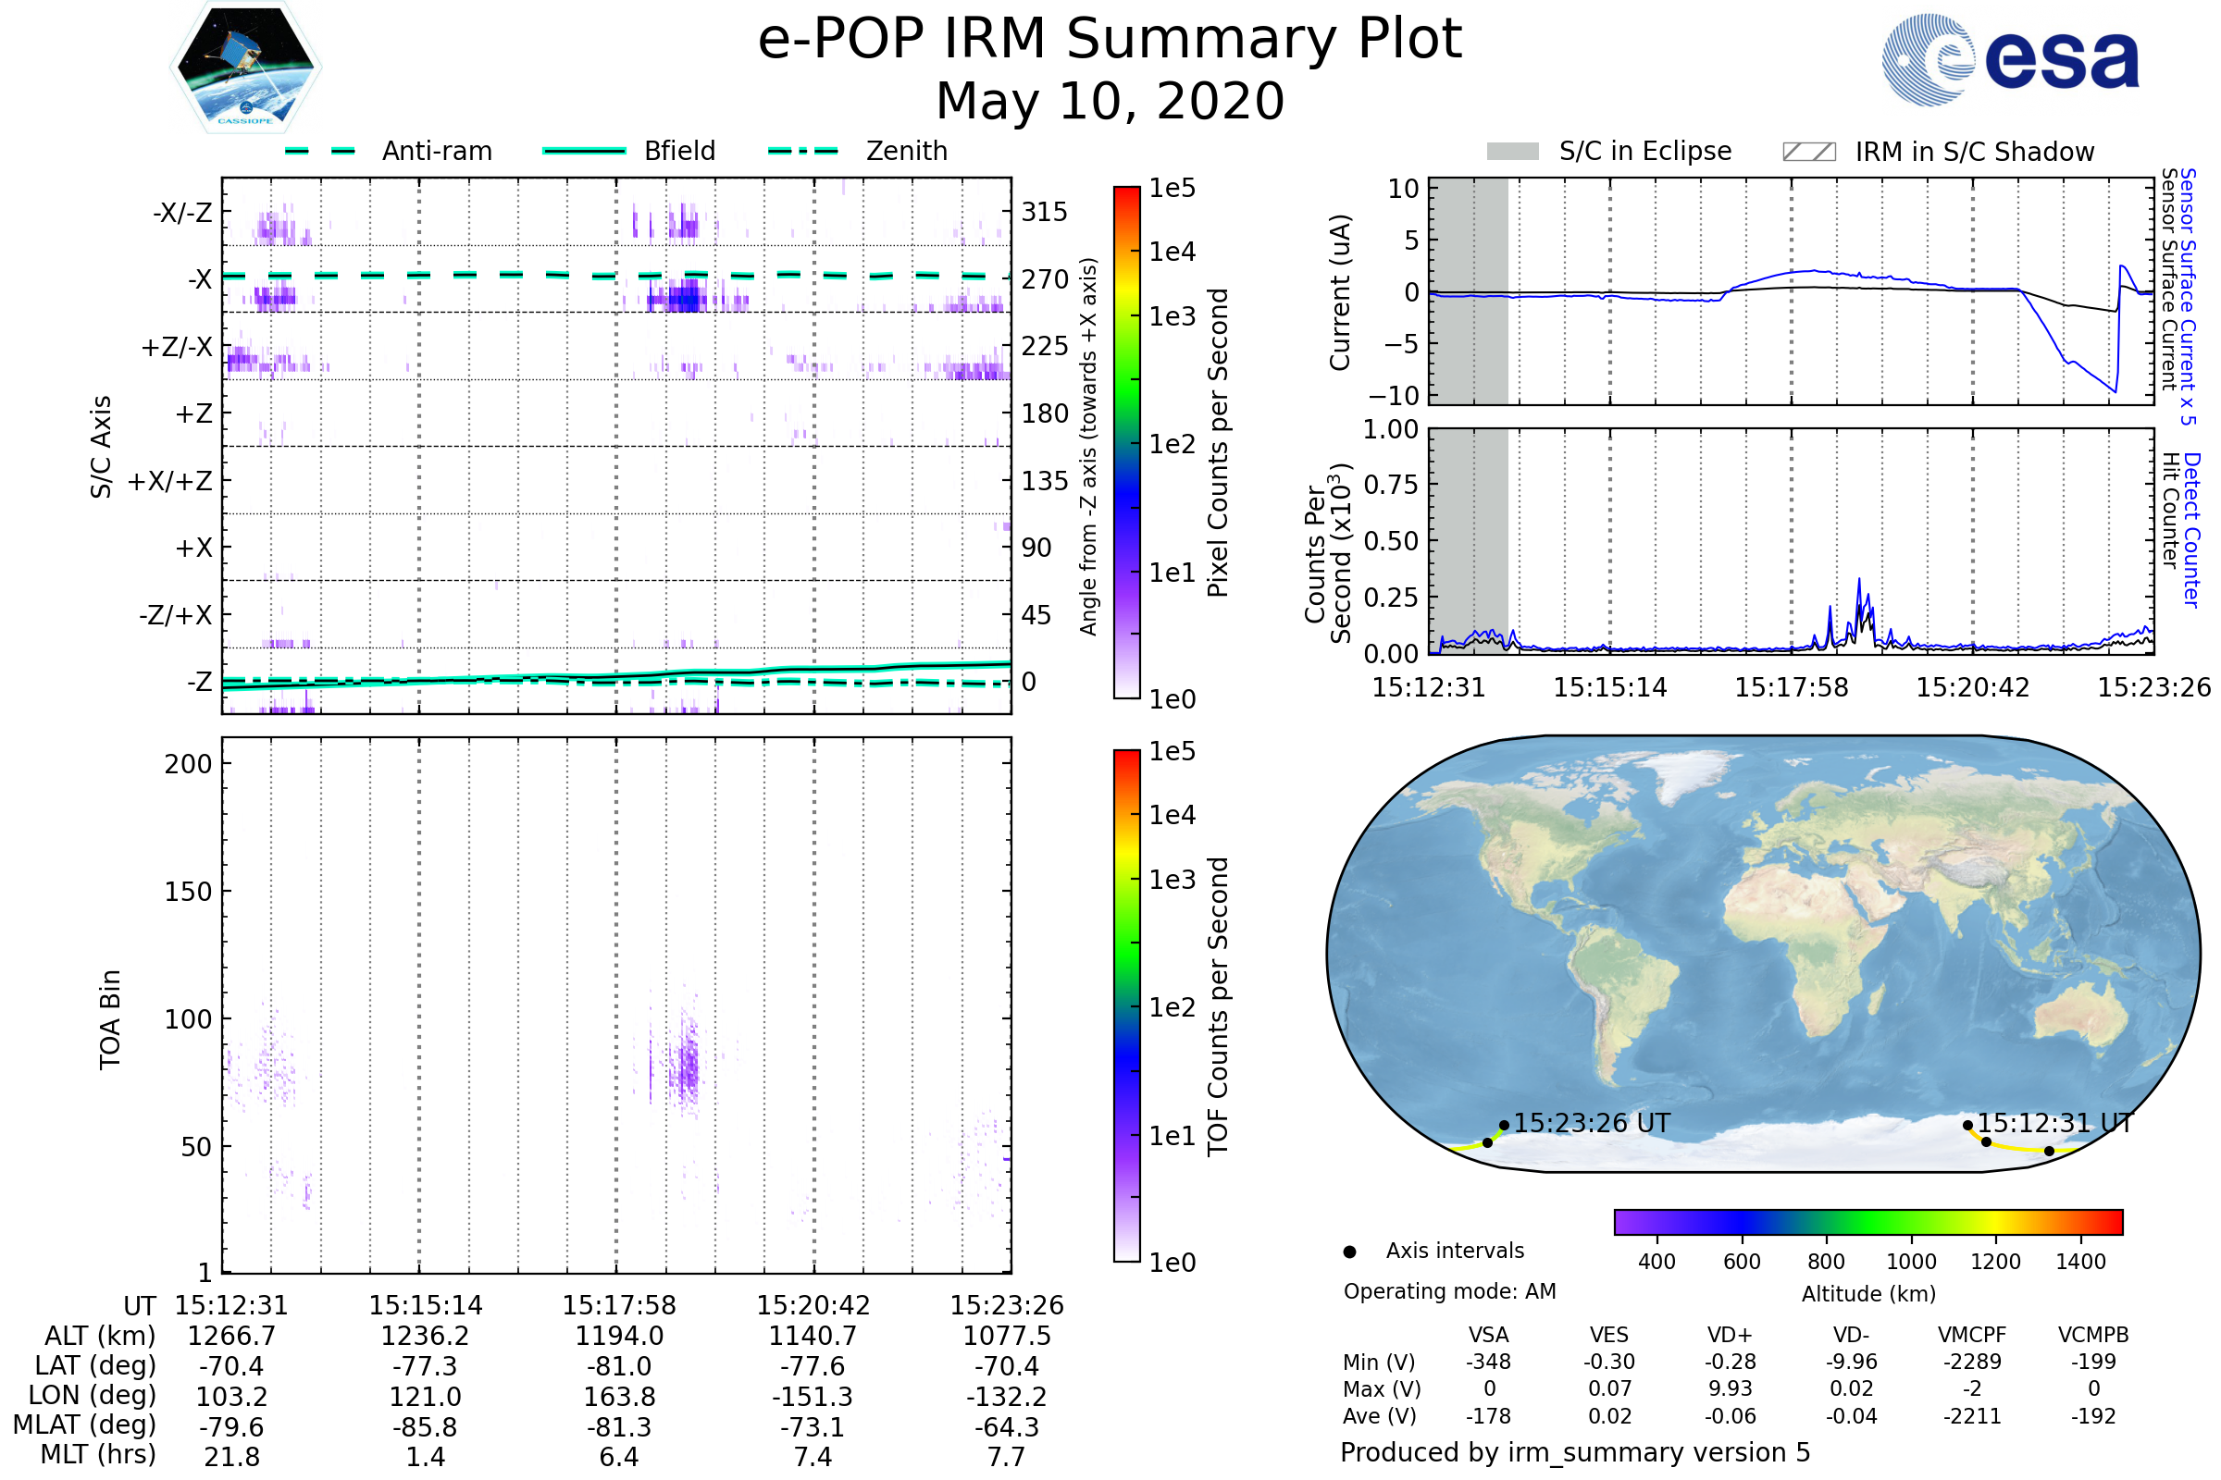The image size is (2221, 1480).
Task: Click the 15:12:31 UT orbit start label on the map
Action: point(2054,1123)
